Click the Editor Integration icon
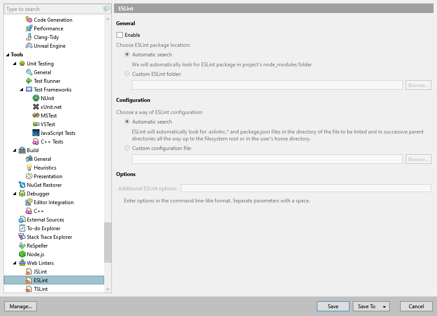The width and height of the screenshot is (437, 316). [x=29, y=202]
